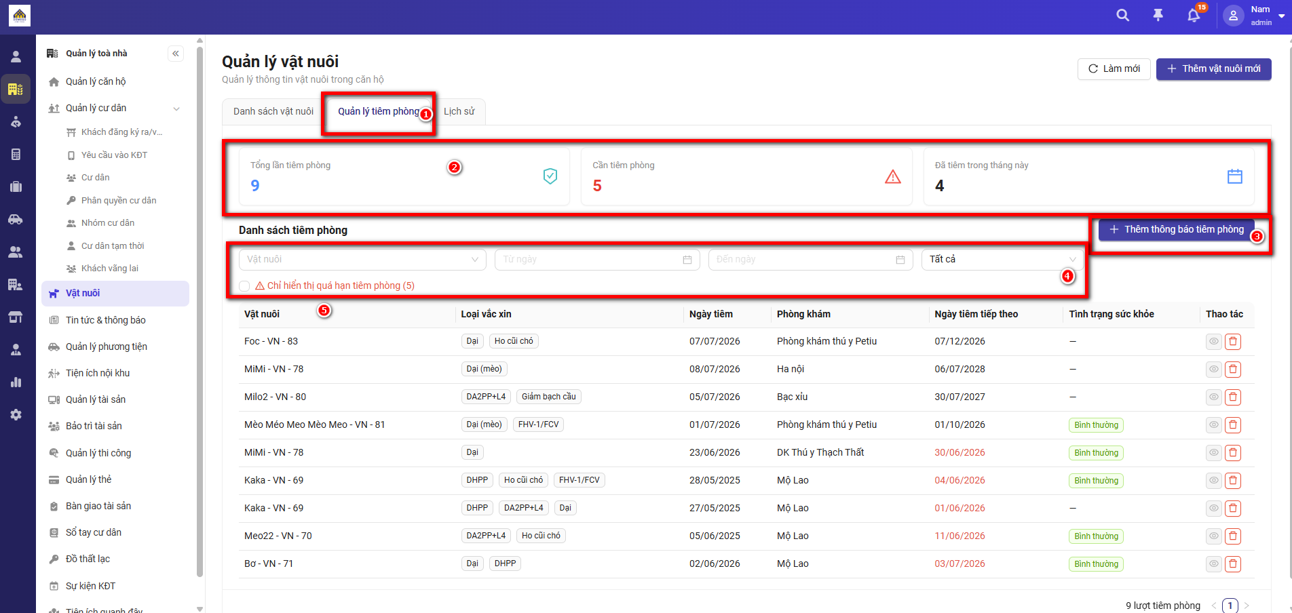
Task: Open Khách vãng lai submenu link
Action: 110,269
